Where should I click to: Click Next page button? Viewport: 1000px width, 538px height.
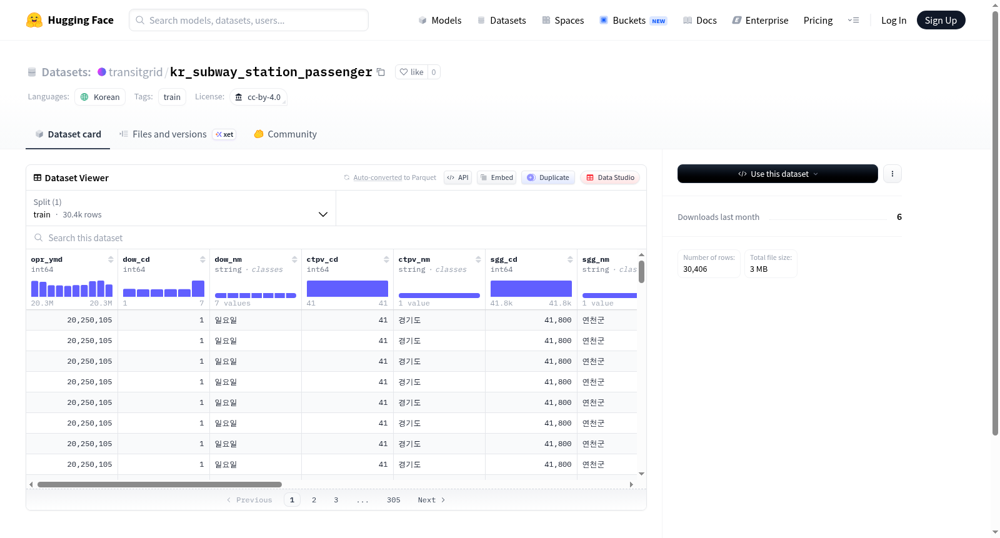click(431, 500)
